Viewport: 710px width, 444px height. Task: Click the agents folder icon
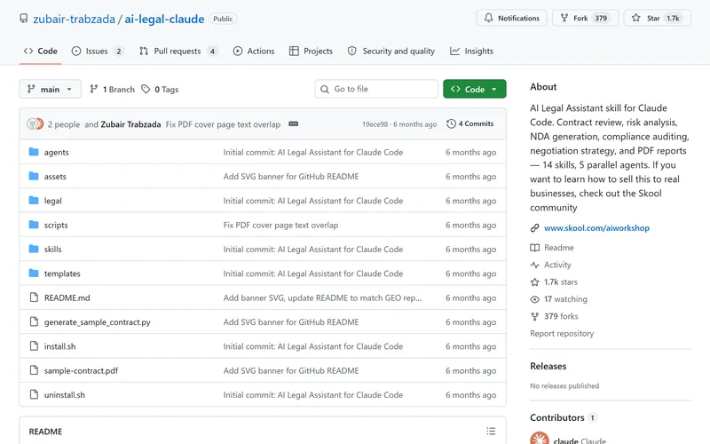pyautogui.click(x=34, y=152)
